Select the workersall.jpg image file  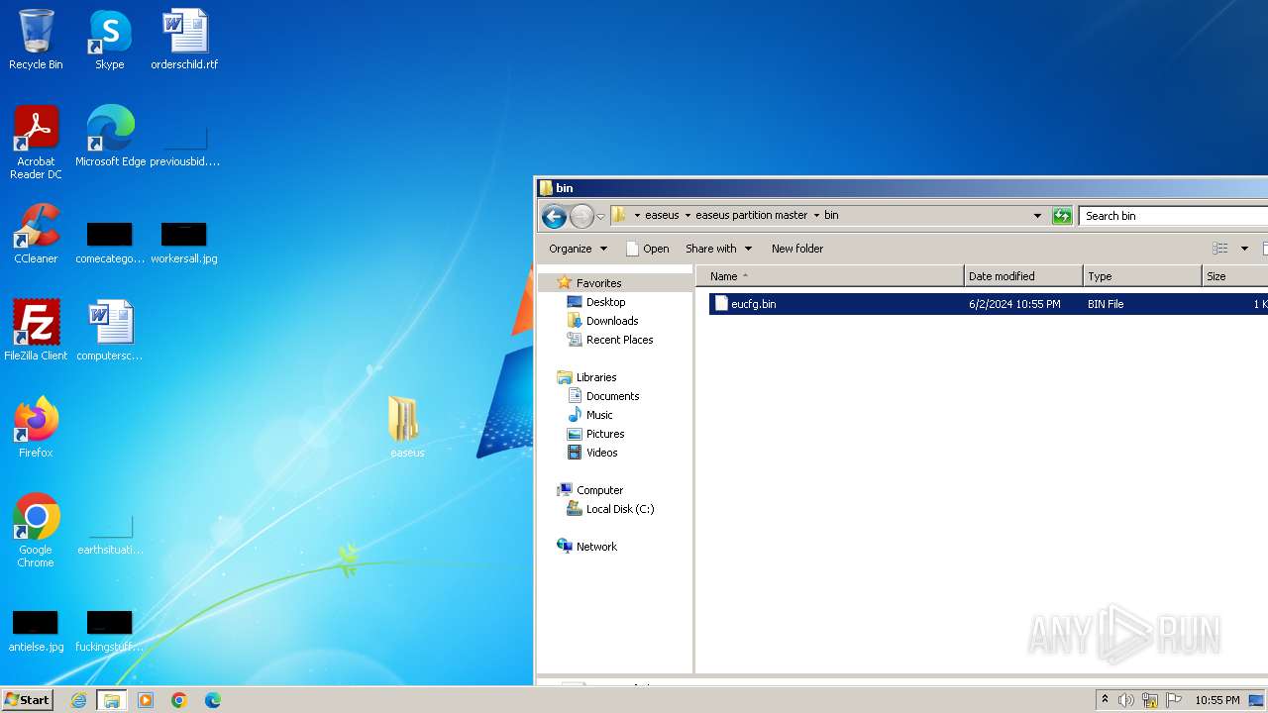coord(184,243)
